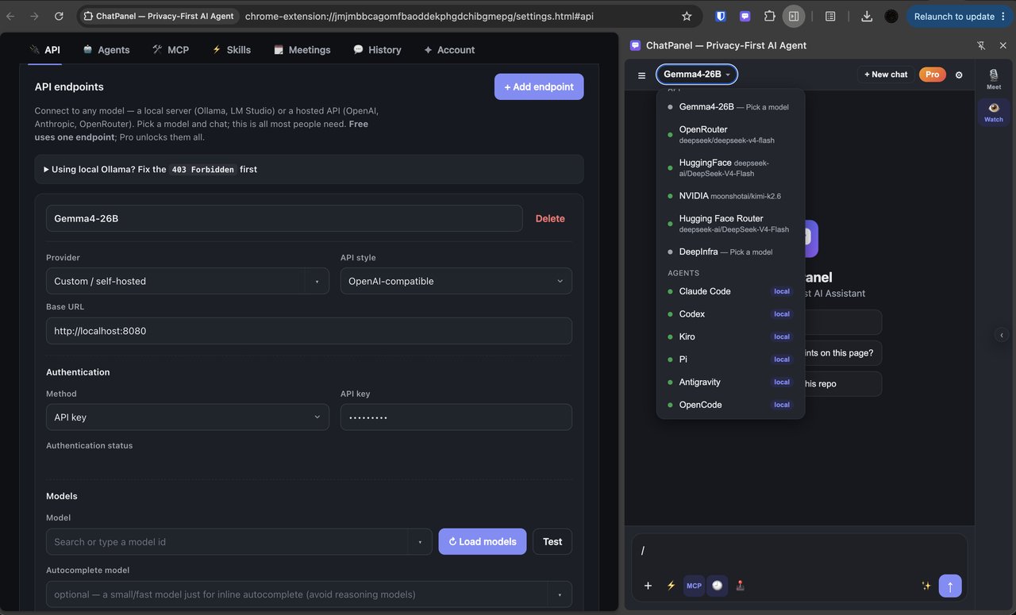The image size is (1016, 615).
Task: Open browser downloads icon
Action: [x=867, y=16]
